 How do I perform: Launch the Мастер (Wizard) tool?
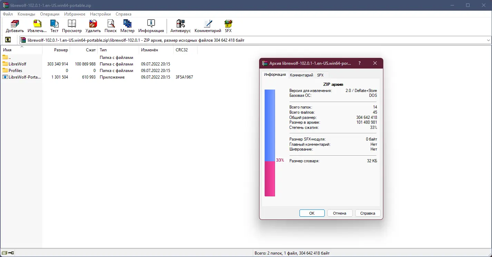(x=127, y=23)
